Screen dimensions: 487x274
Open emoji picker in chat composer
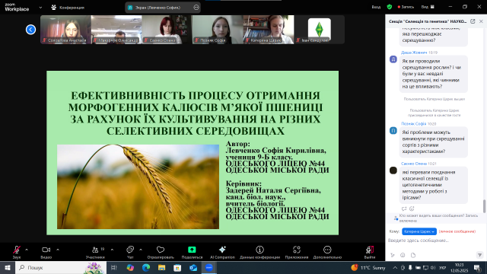pyautogui.click(x=403, y=255)
